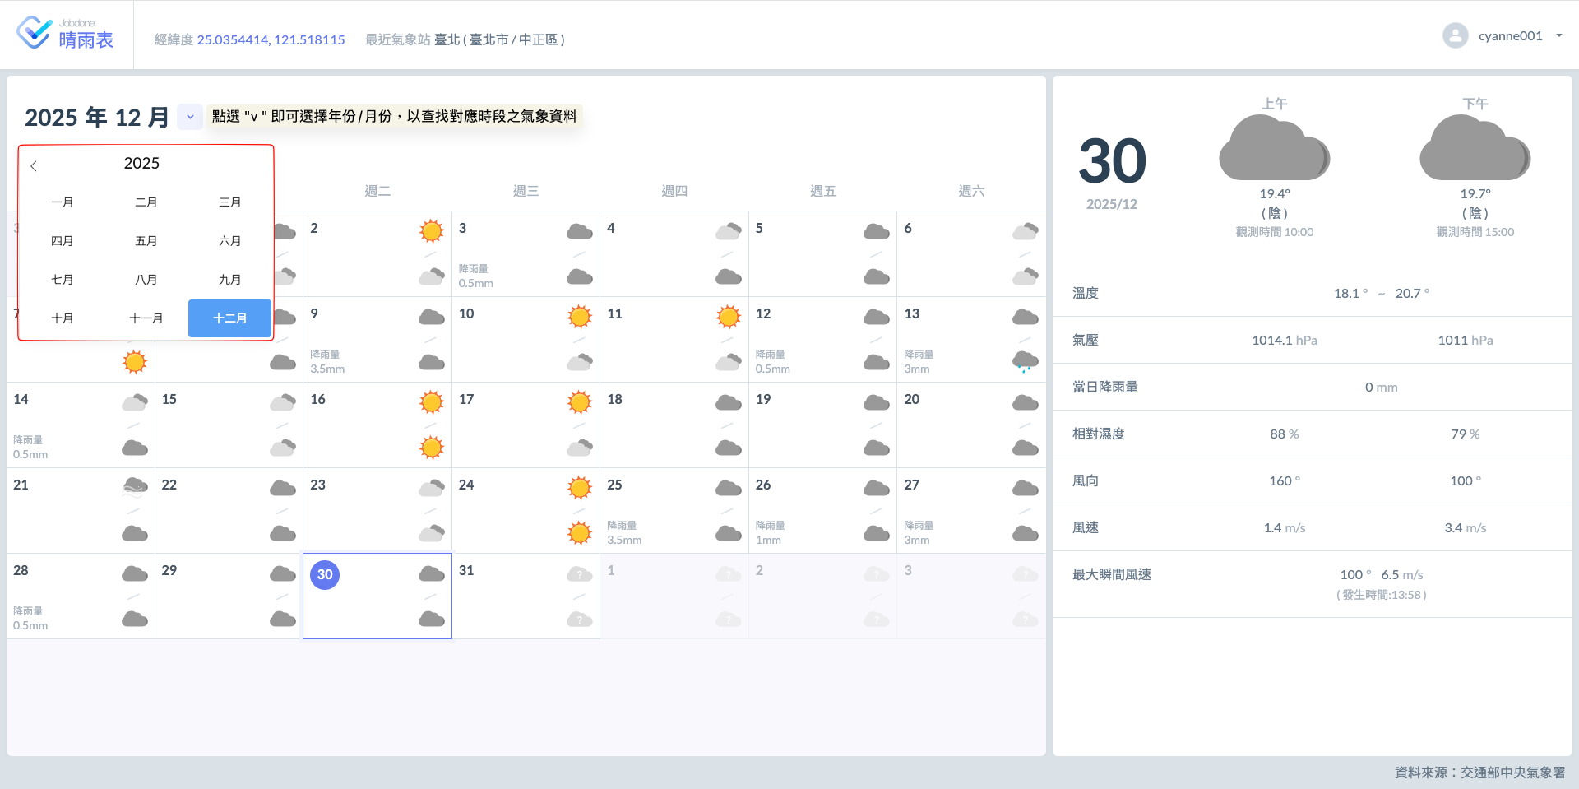Expand the cyanne001 account menu
This screenshot has height=789, width=1579.
tap(1558, 35)
